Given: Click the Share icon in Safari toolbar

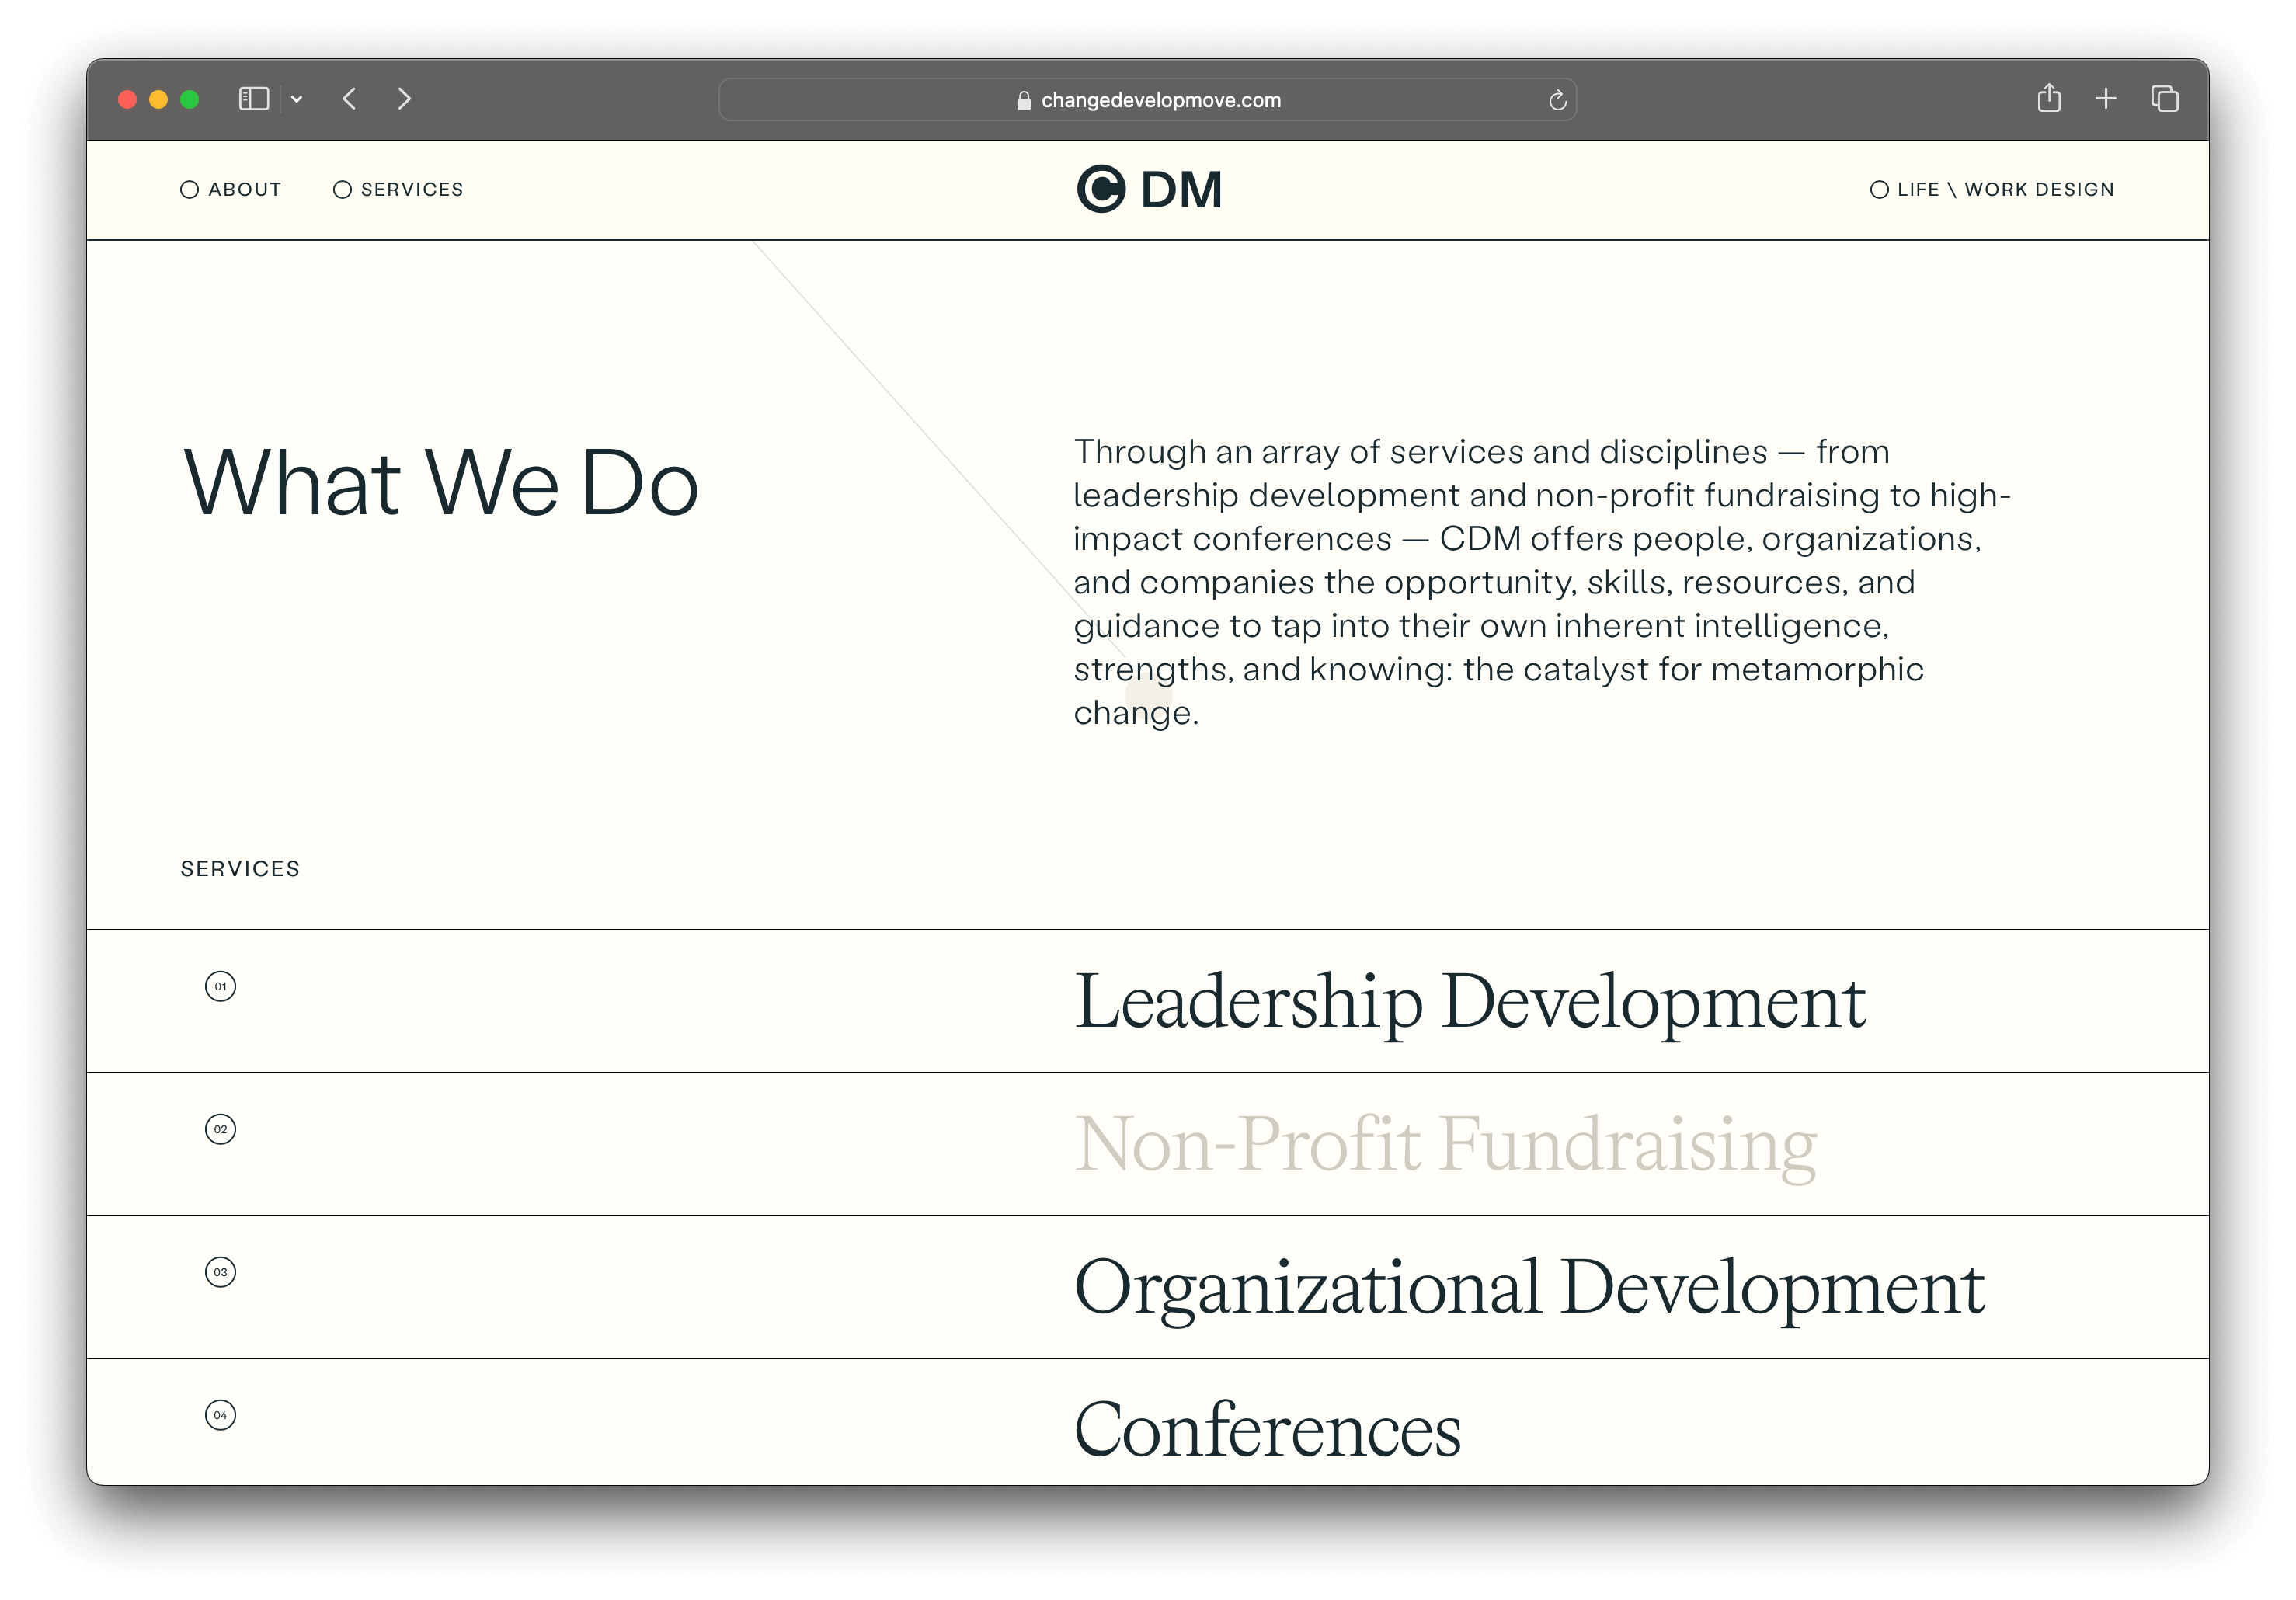Looking at the screenshot, I should coord(2049,98).
